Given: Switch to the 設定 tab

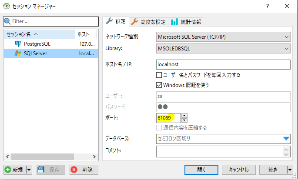Looking at the screenshot, I should click(x=116, y=21).
